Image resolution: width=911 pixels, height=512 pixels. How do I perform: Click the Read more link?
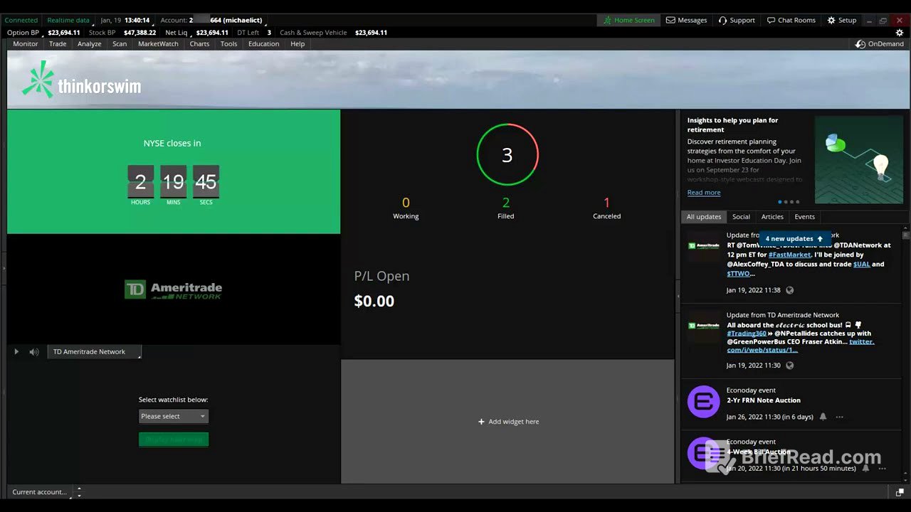click(703, 193)
